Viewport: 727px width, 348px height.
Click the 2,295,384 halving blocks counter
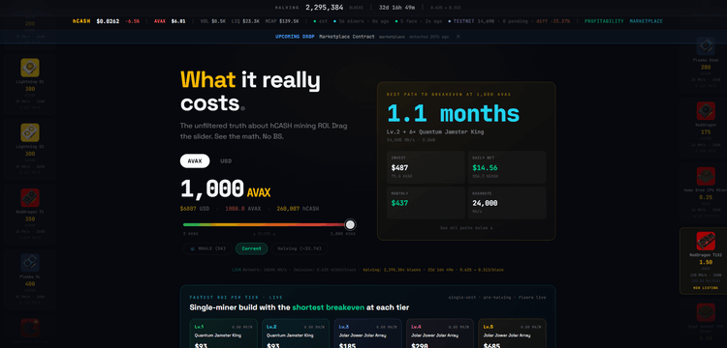pos(324,8)
